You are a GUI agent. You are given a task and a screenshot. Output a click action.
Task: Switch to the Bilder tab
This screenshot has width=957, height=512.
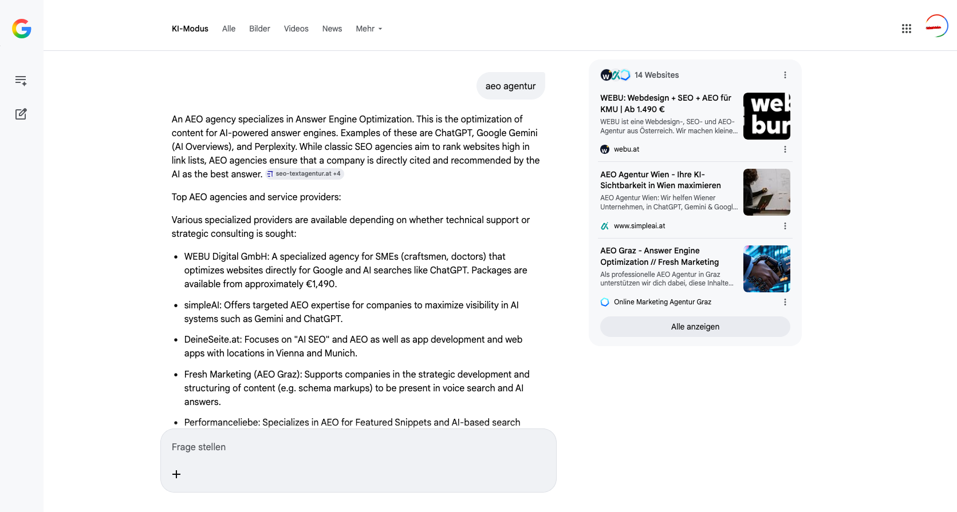click(x=259, y=29)
